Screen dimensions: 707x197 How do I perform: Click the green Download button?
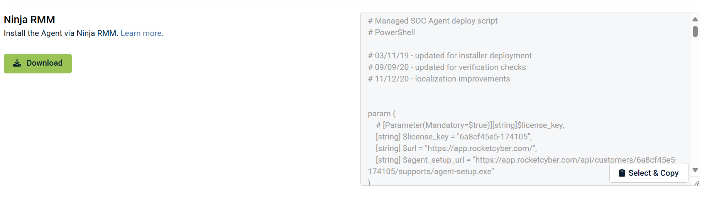click(38, 63)
